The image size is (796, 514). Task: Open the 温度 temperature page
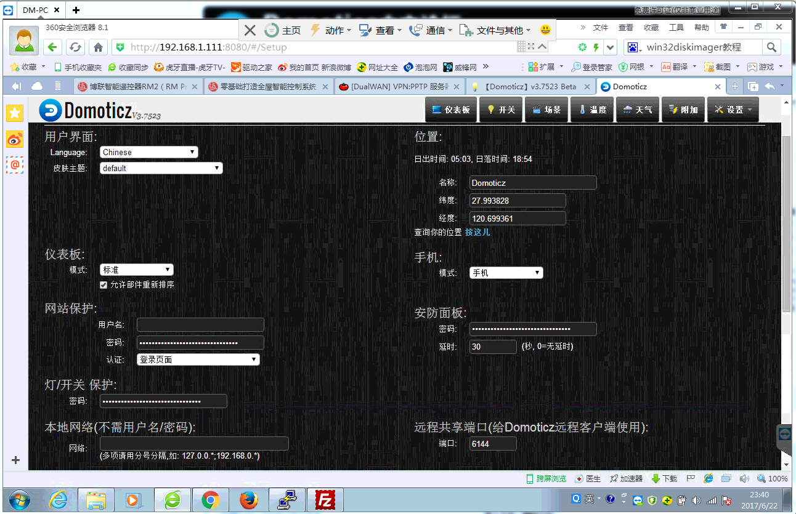[591, 110]
